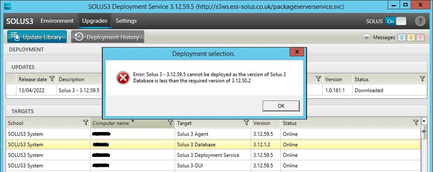Select the 'Solus 3 - 3.12.59.5' description cell
Image resolution: width=433 pixels, height=172 pixels.
pos(79,91)
